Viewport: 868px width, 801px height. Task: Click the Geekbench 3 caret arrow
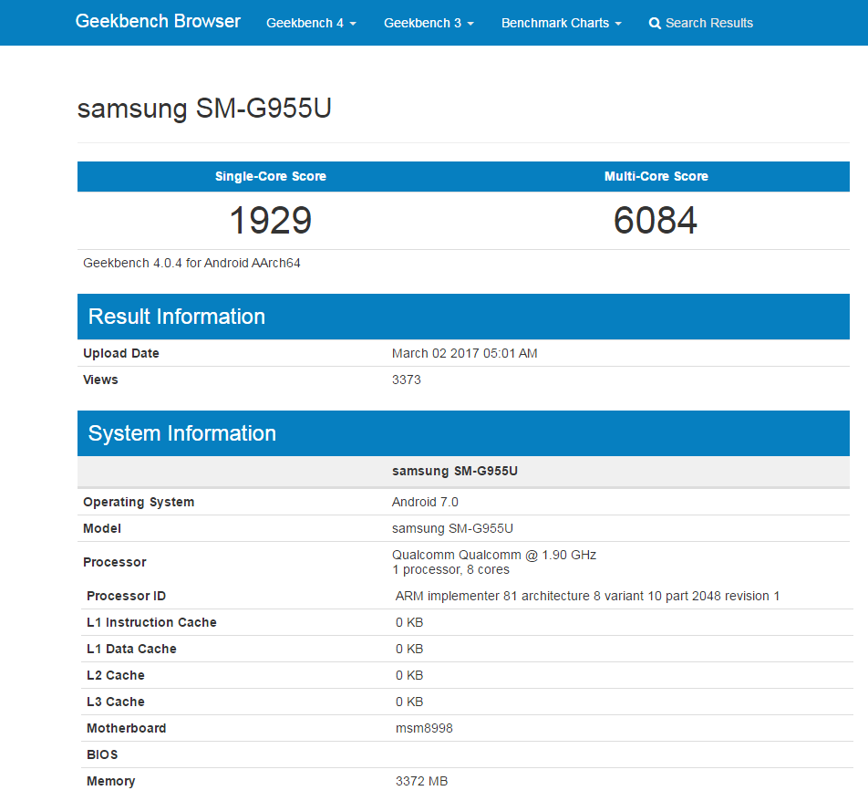click(470, 24)
